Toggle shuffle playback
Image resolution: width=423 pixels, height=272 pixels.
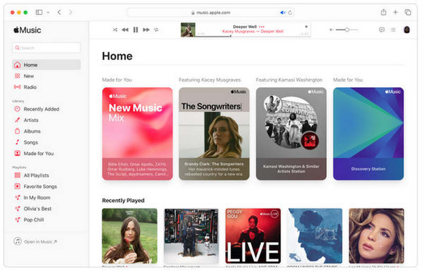(x=115, y=30)
